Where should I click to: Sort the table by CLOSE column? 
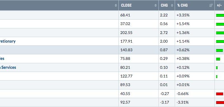pyautogui.click(x=126, y=5)
